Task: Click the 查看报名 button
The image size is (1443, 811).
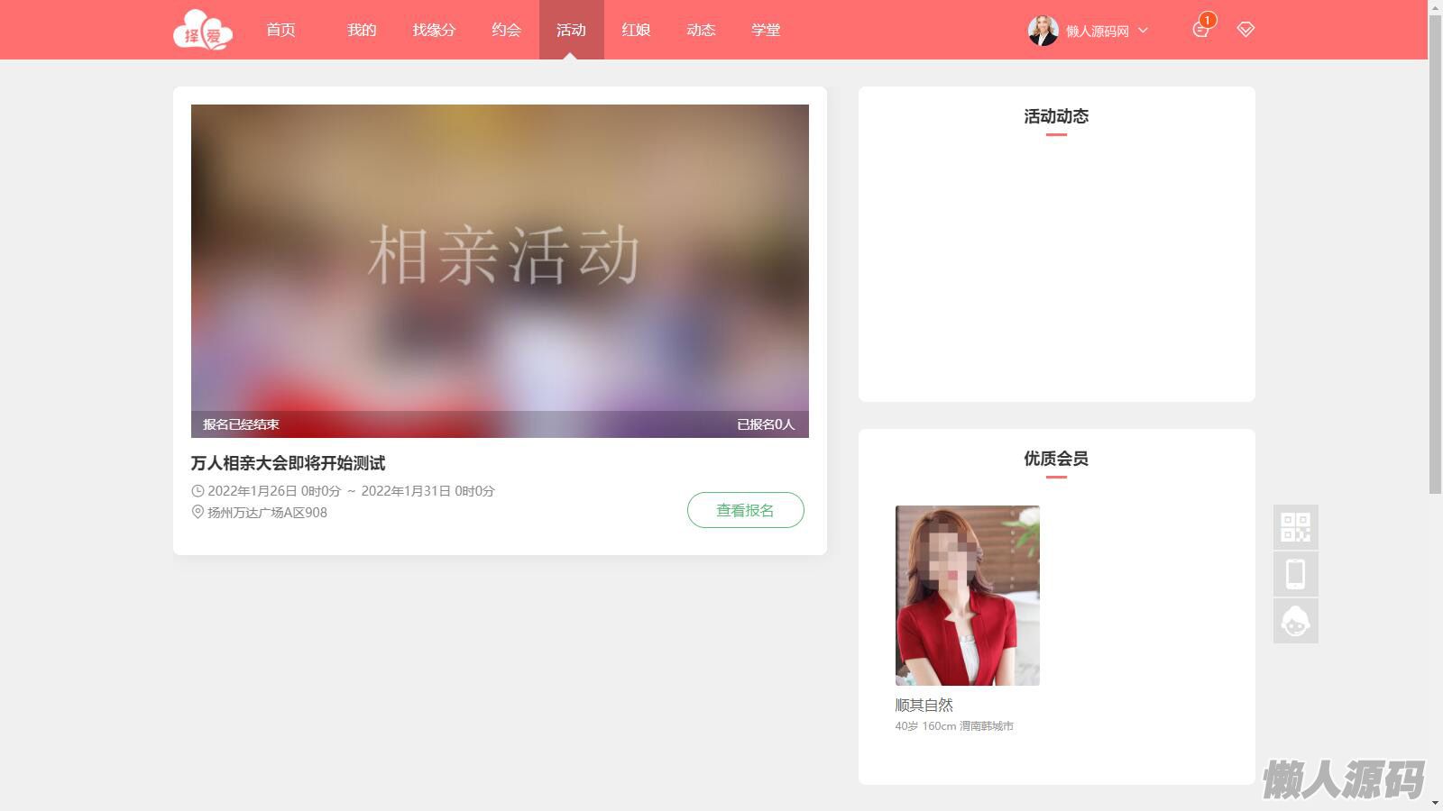Action: point(746,510)
